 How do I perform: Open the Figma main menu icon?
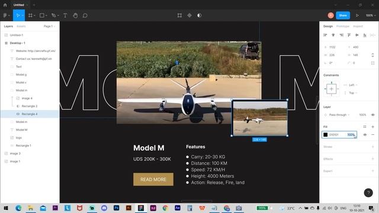pos(5,15)
